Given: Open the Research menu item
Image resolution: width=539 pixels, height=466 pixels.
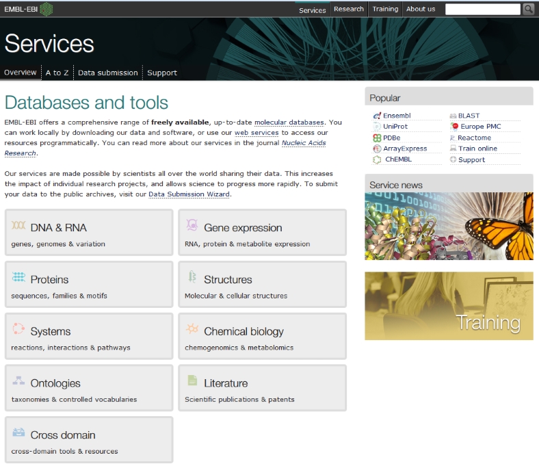Looking at the screenshot, I should pos(349,9).
